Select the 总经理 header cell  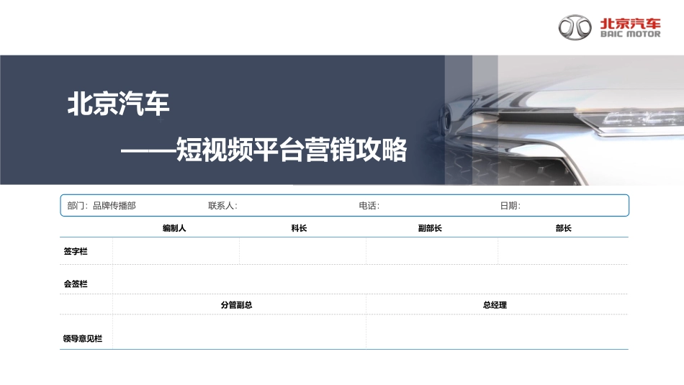click(495, 305)
